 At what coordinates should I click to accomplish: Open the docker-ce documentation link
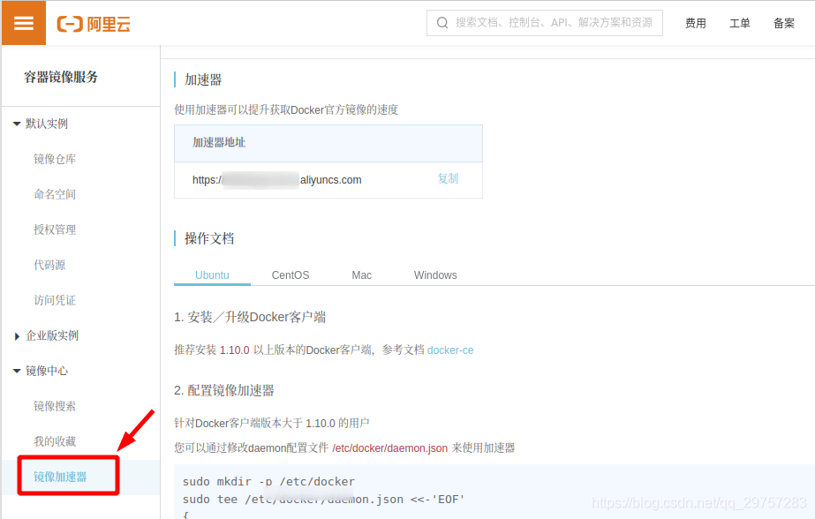[x=450, y=350]
